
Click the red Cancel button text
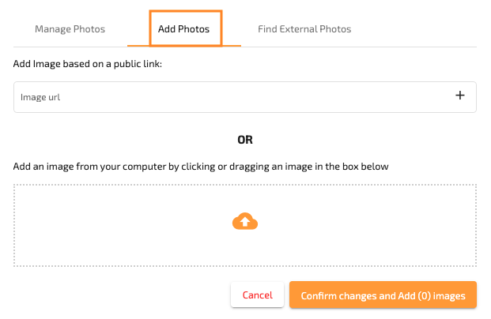pyautogui.click(x=258, y=295)
